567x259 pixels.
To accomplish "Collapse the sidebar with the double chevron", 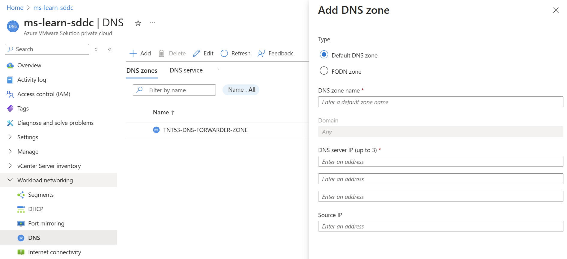I will click(x=110, y=49).
